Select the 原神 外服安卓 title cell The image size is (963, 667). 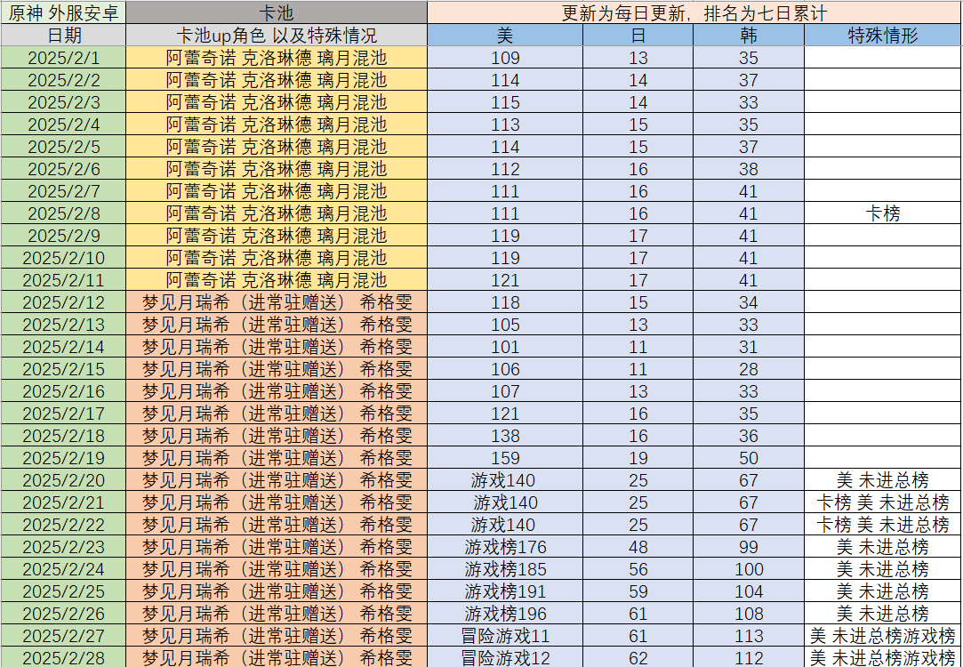63,12
